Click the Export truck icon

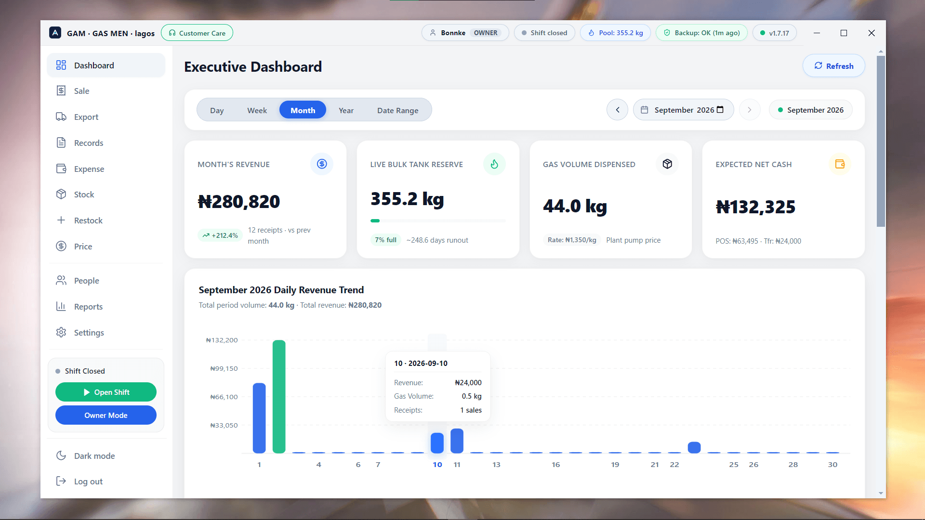[61, 117]
